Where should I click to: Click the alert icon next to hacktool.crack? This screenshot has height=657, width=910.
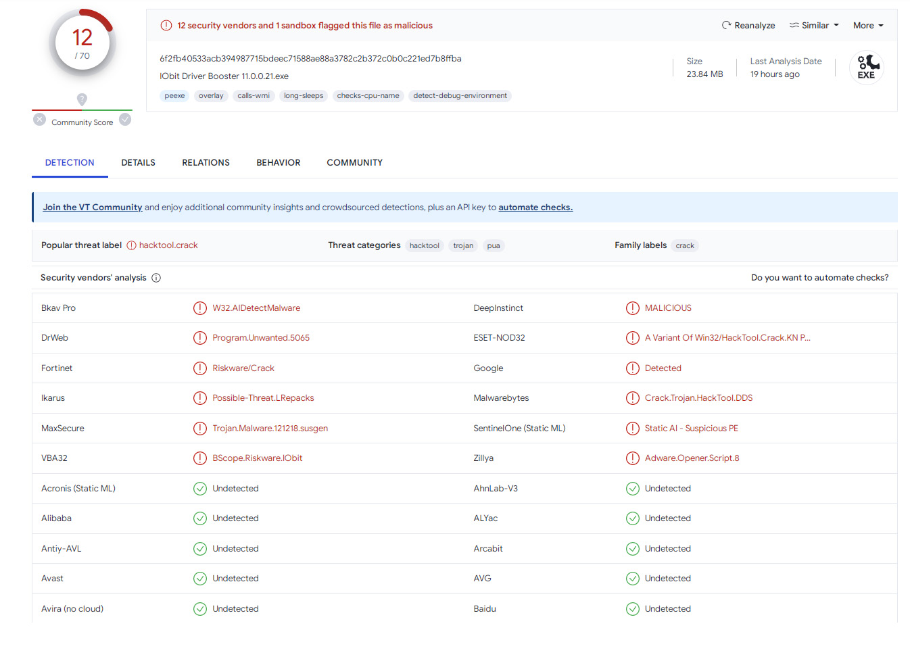[131, 245]
